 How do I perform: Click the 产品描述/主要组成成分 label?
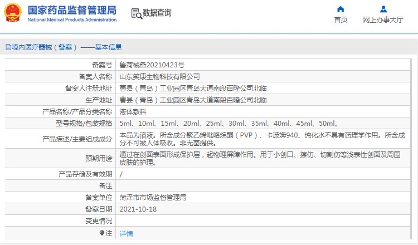click(77, 139)
